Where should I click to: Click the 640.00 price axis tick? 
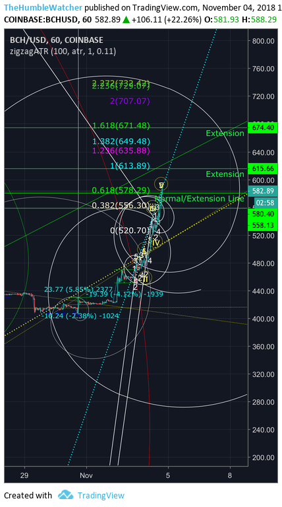pos(264,152)
